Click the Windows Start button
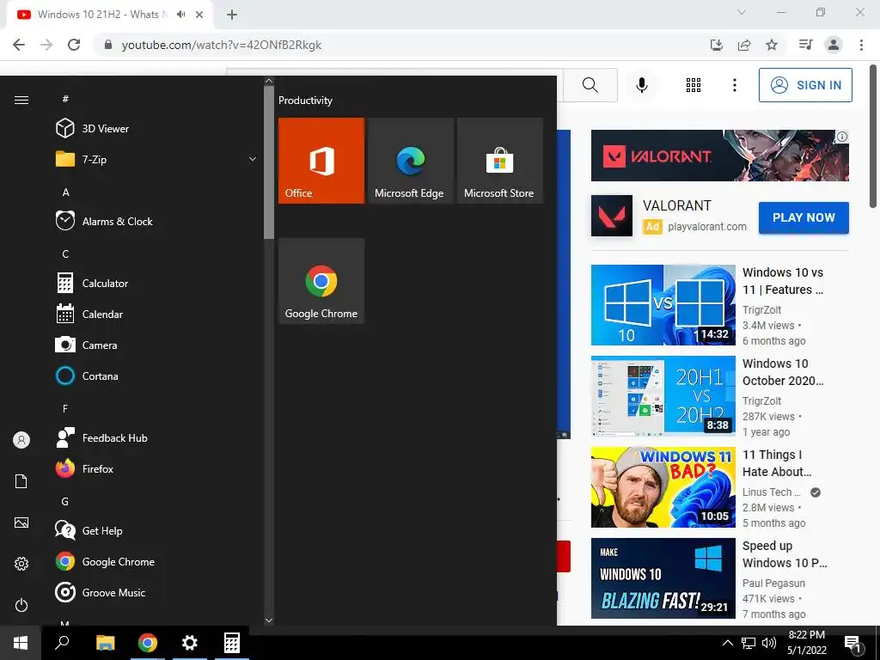 [21, 643]
